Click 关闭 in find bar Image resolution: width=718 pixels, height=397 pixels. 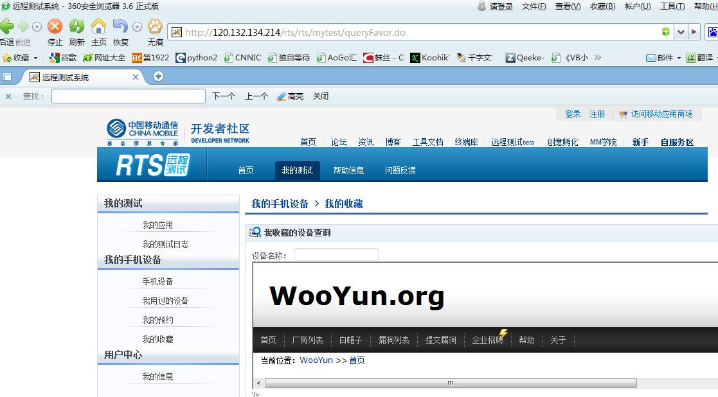[x=321, y=96]
